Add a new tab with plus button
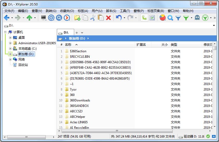The height and width of the screenshot is (142, 219). (77, 33)
